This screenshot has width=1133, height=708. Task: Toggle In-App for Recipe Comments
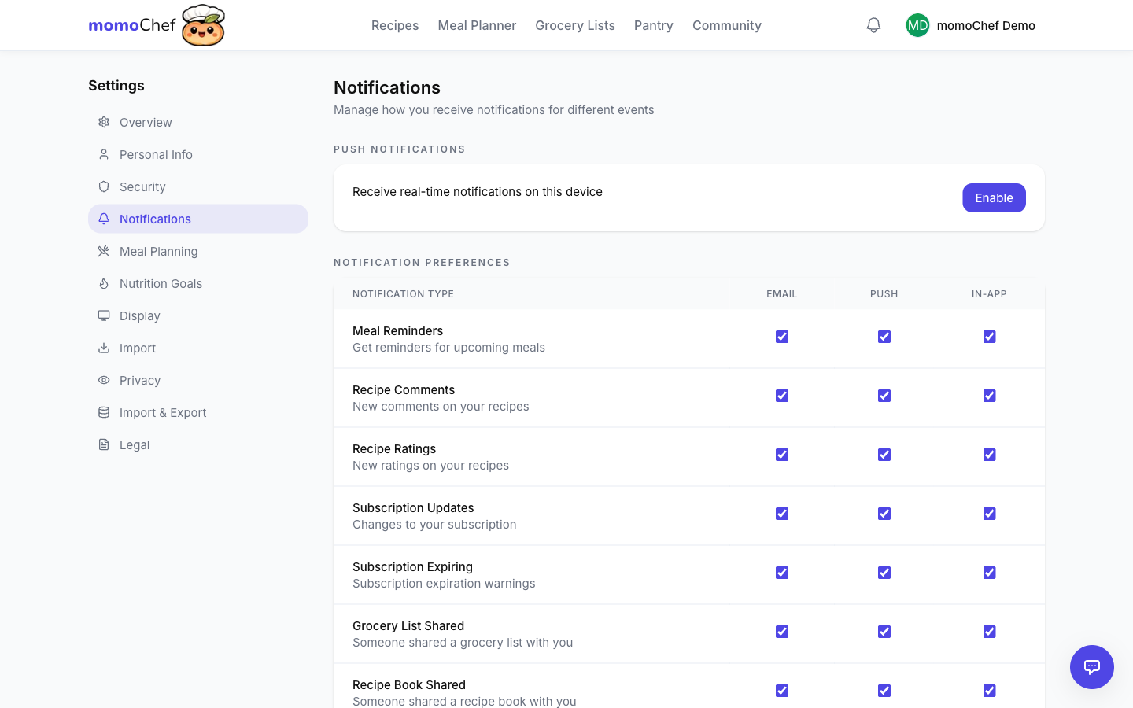(990, 396)
